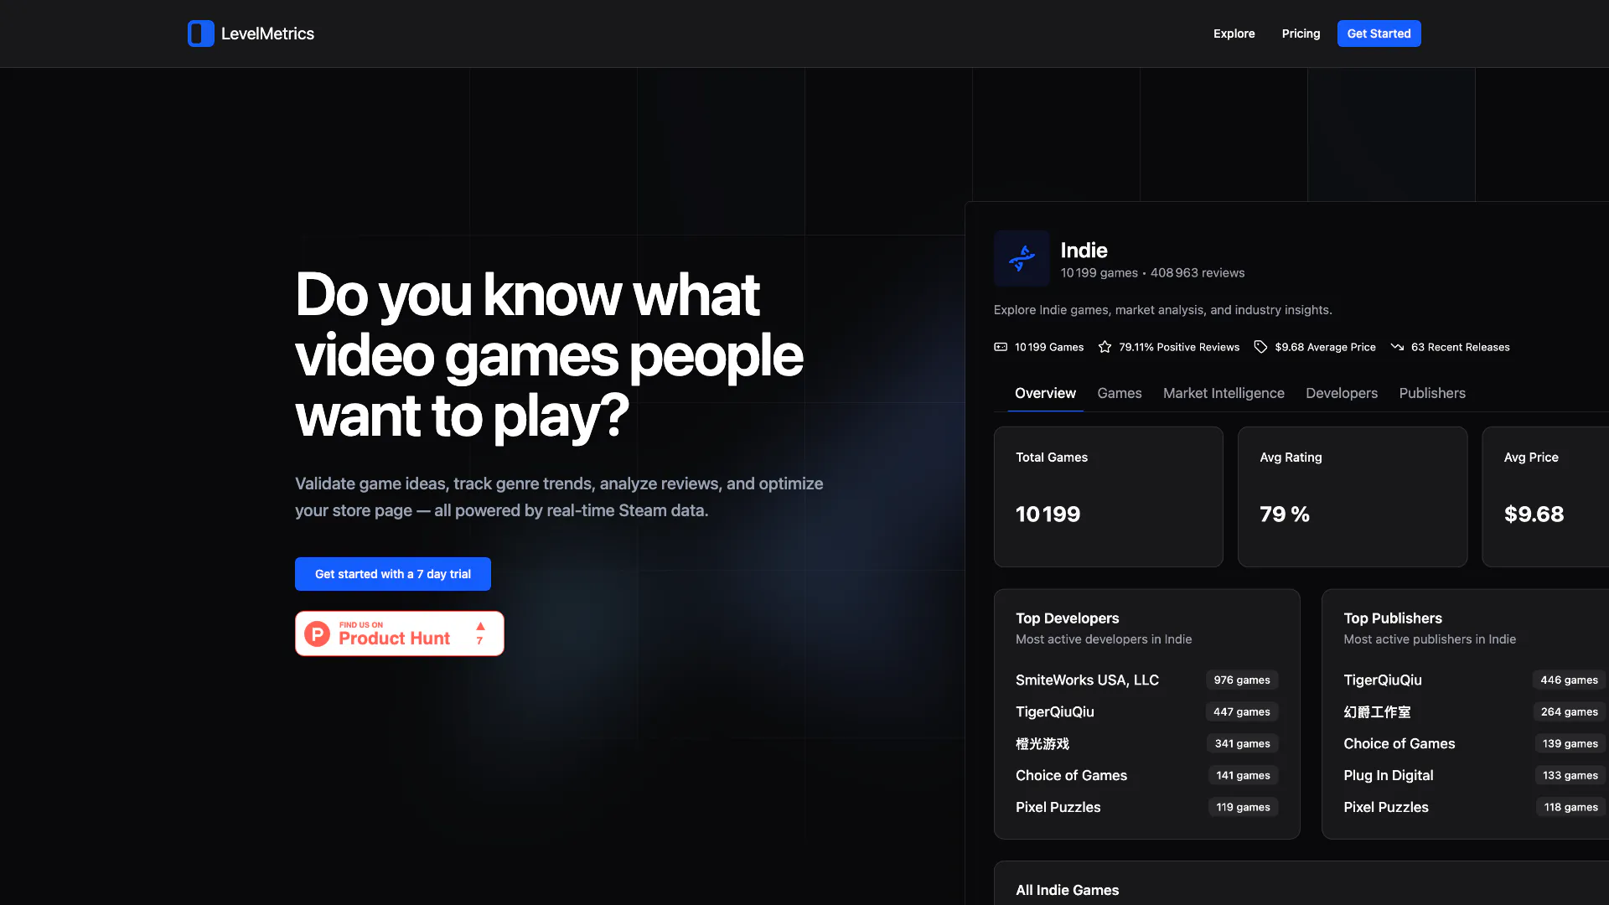The image size is (1609, 905).
Task: Click the trending icon beside Recent Releases
Action: pyautogui.click(x=1397, y=347)
